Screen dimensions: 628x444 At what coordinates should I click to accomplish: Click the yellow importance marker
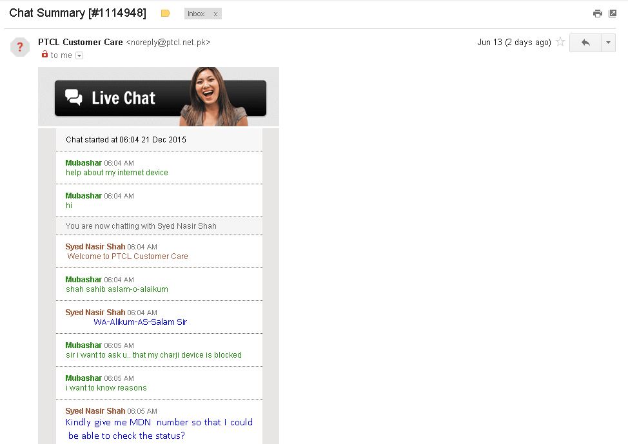tap(166, 14)
